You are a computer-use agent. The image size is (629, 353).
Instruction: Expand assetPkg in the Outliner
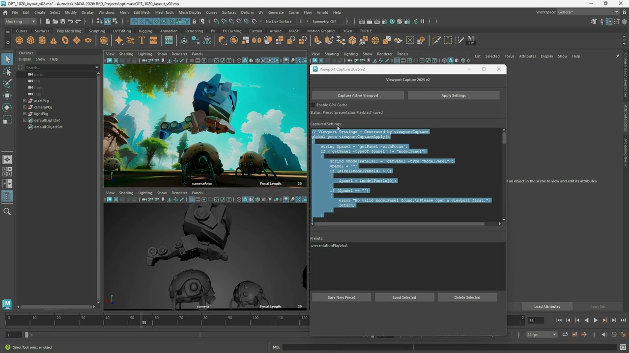click(25, 101)
